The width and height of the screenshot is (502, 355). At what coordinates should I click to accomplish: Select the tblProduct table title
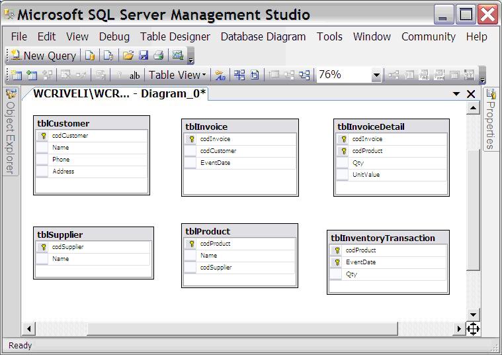coord(208,231)
